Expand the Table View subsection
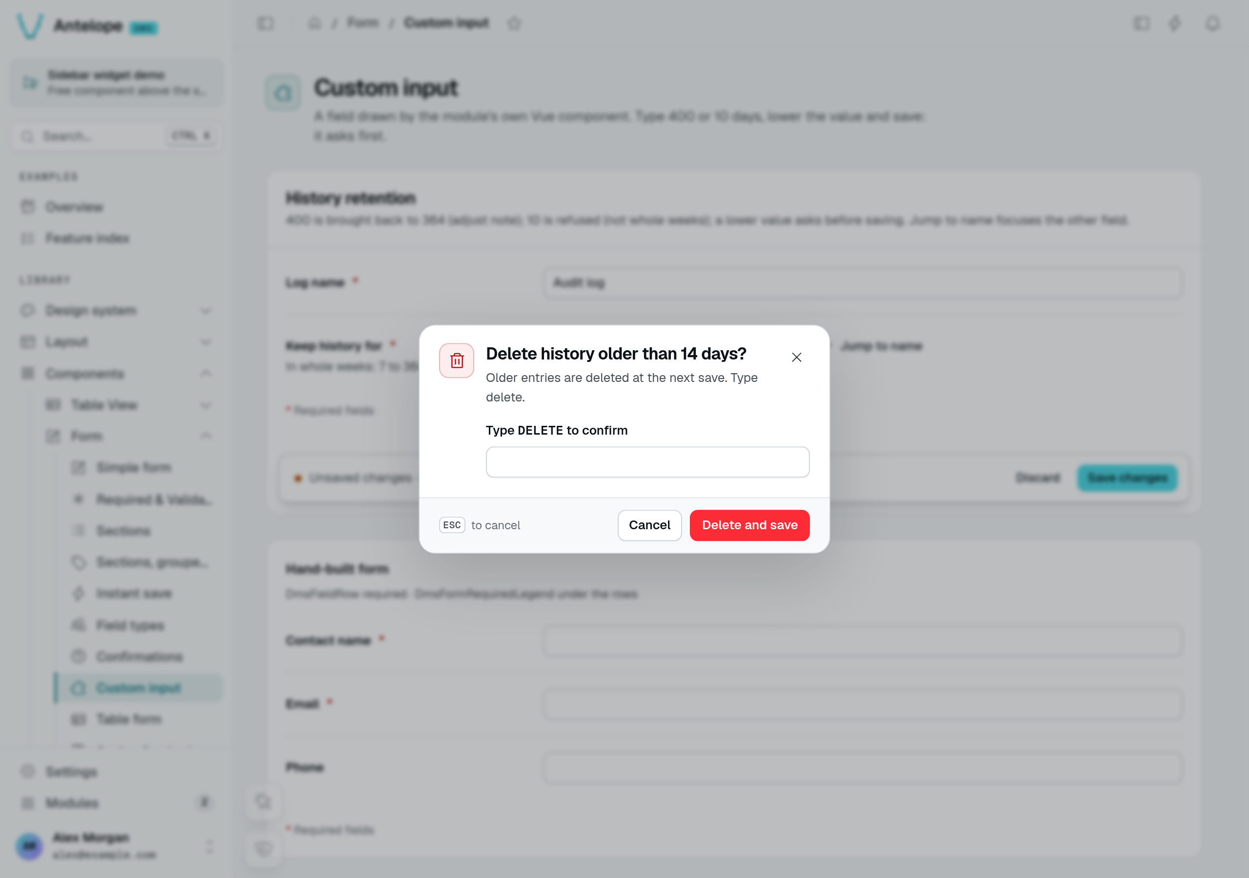This screenshot has width=1249, height=878. pos(129,405)
